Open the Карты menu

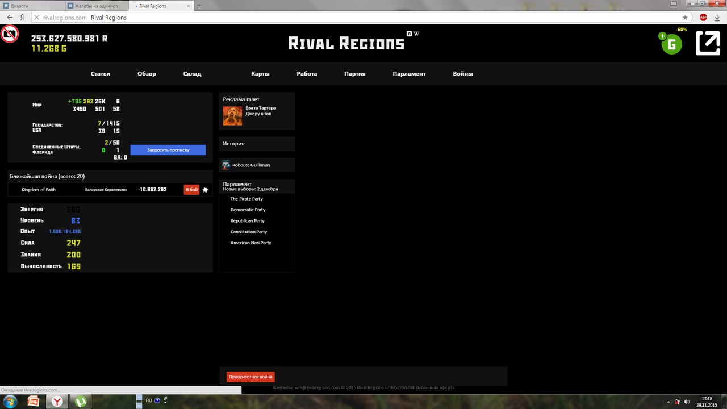260,74
